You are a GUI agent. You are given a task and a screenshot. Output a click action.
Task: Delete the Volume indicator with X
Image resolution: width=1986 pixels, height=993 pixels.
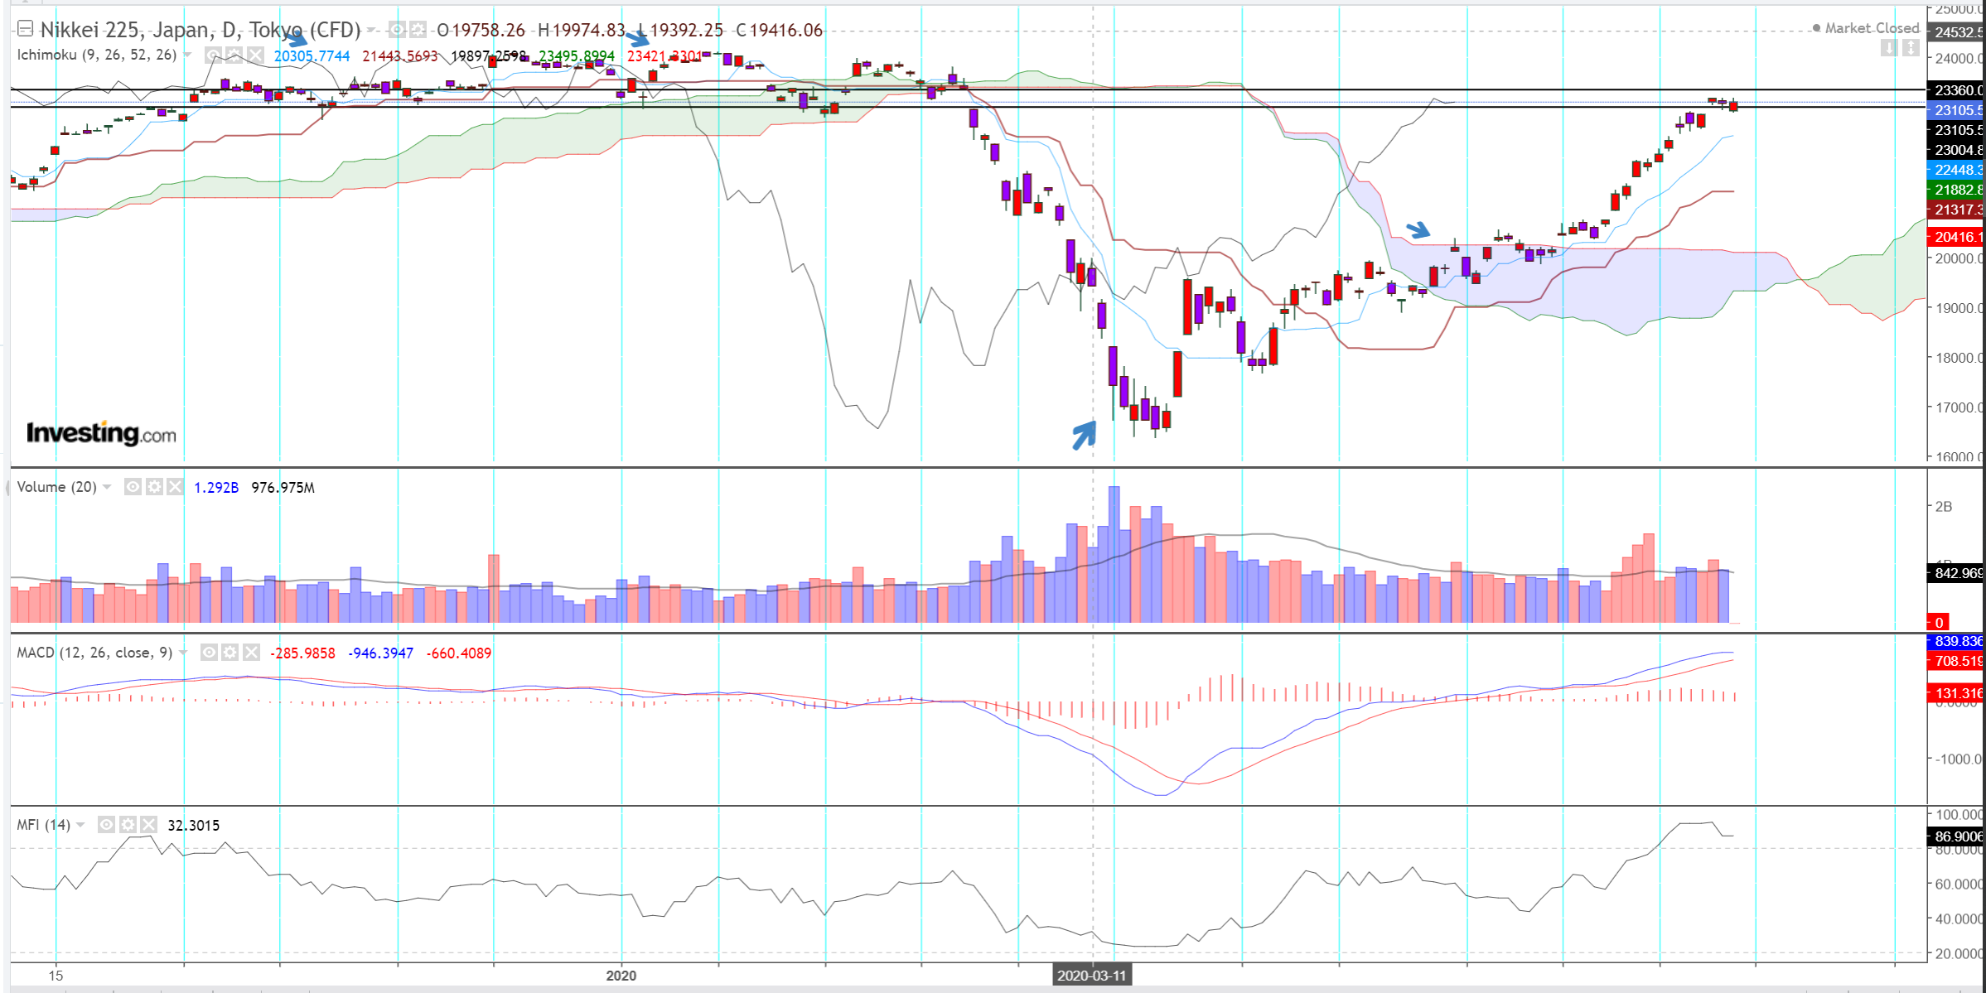pos(175,487)
